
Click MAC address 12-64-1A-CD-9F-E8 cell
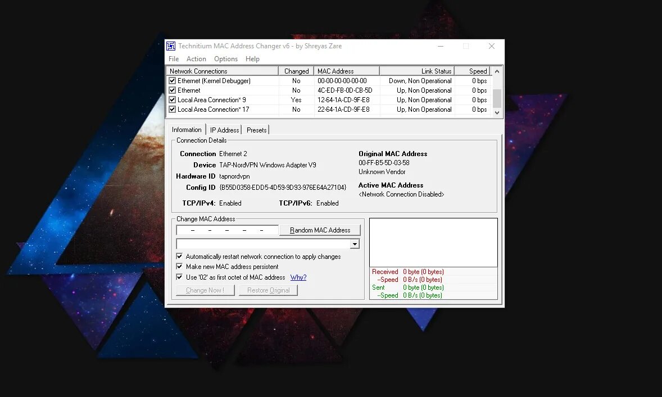[x=343, y=100]
